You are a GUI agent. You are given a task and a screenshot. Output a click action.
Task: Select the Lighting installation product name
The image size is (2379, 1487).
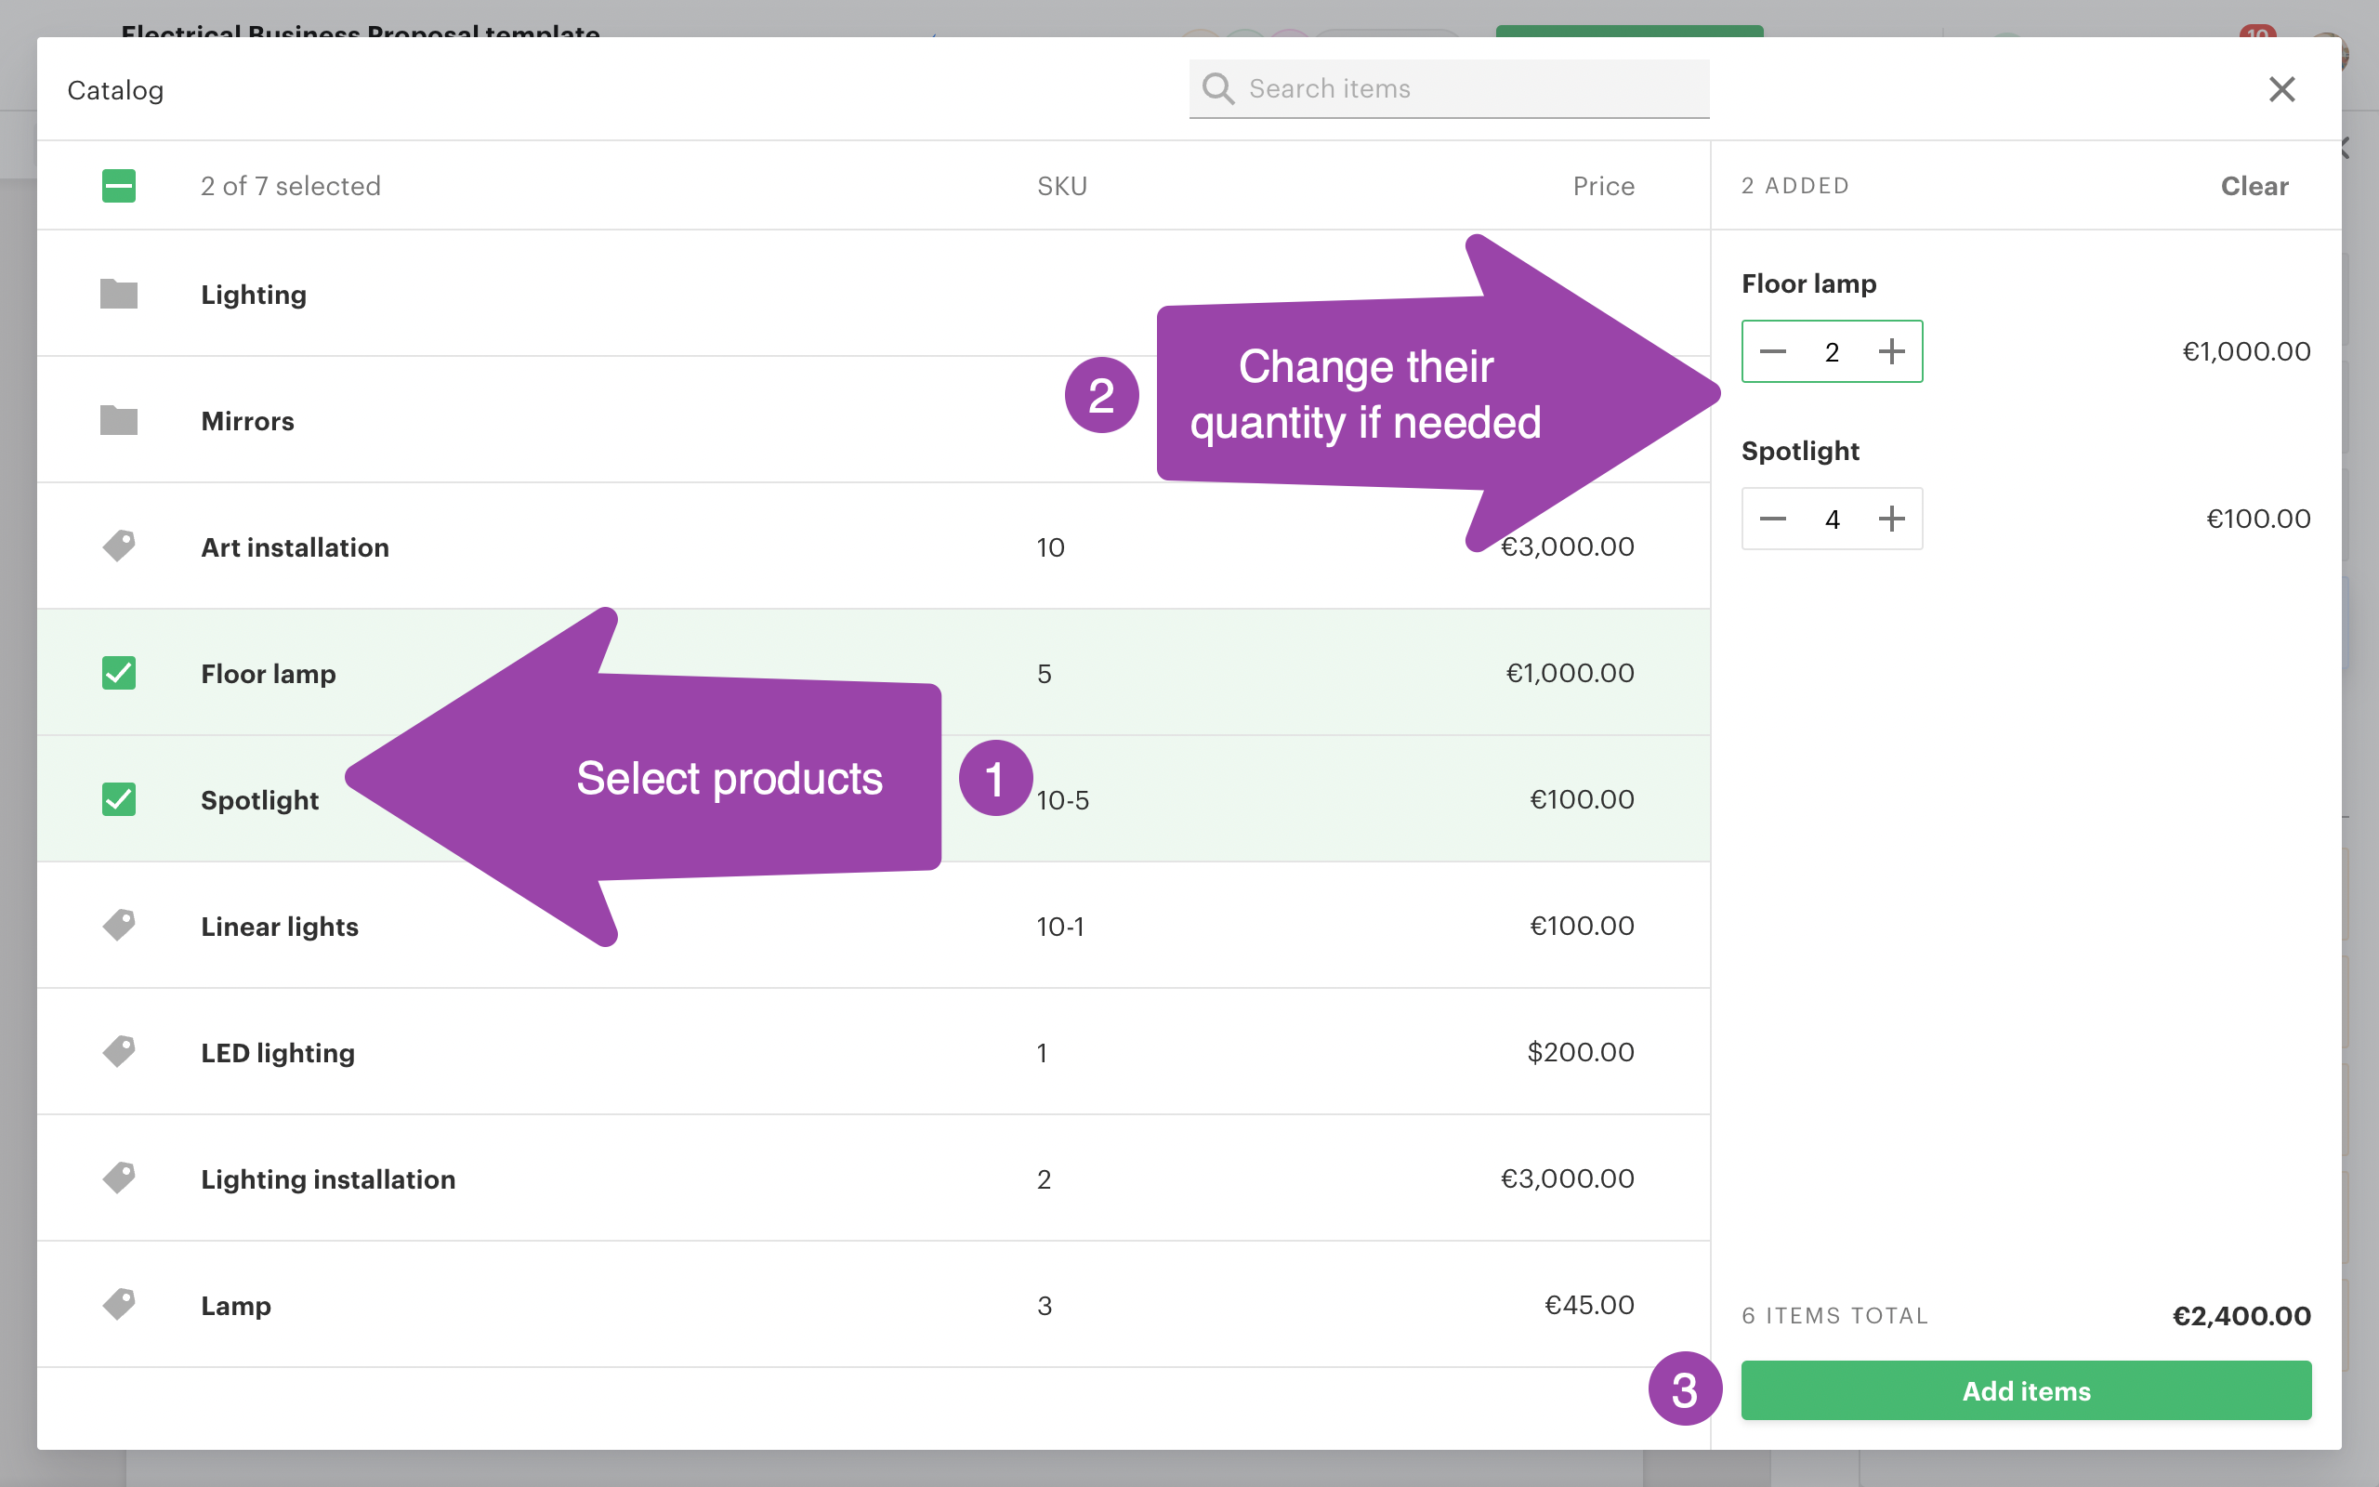coord(327,1179)
